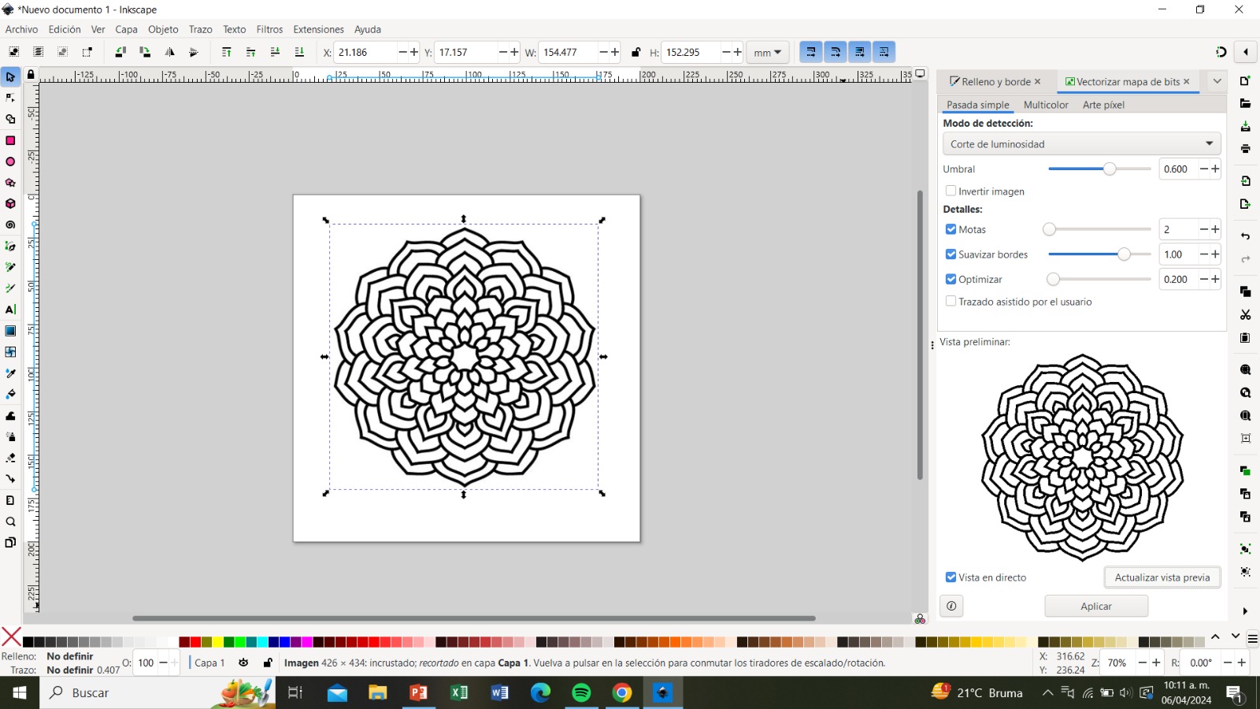Click the Aplicar button
The width and height of the screenshot is (1260, 709).
(1096, 606)
